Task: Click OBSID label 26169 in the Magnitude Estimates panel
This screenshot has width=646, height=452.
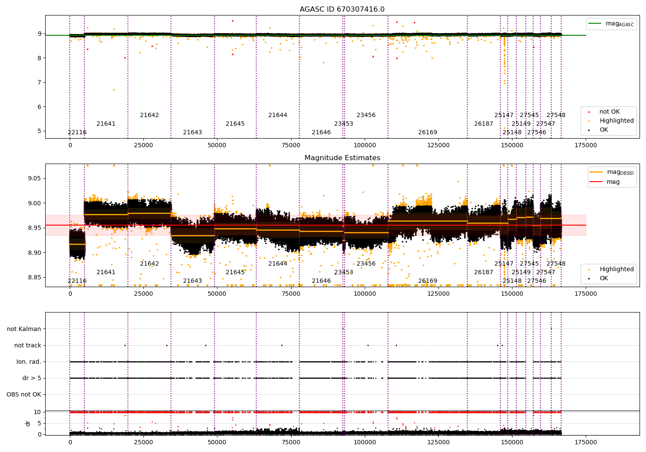Action: pos(428,281)
